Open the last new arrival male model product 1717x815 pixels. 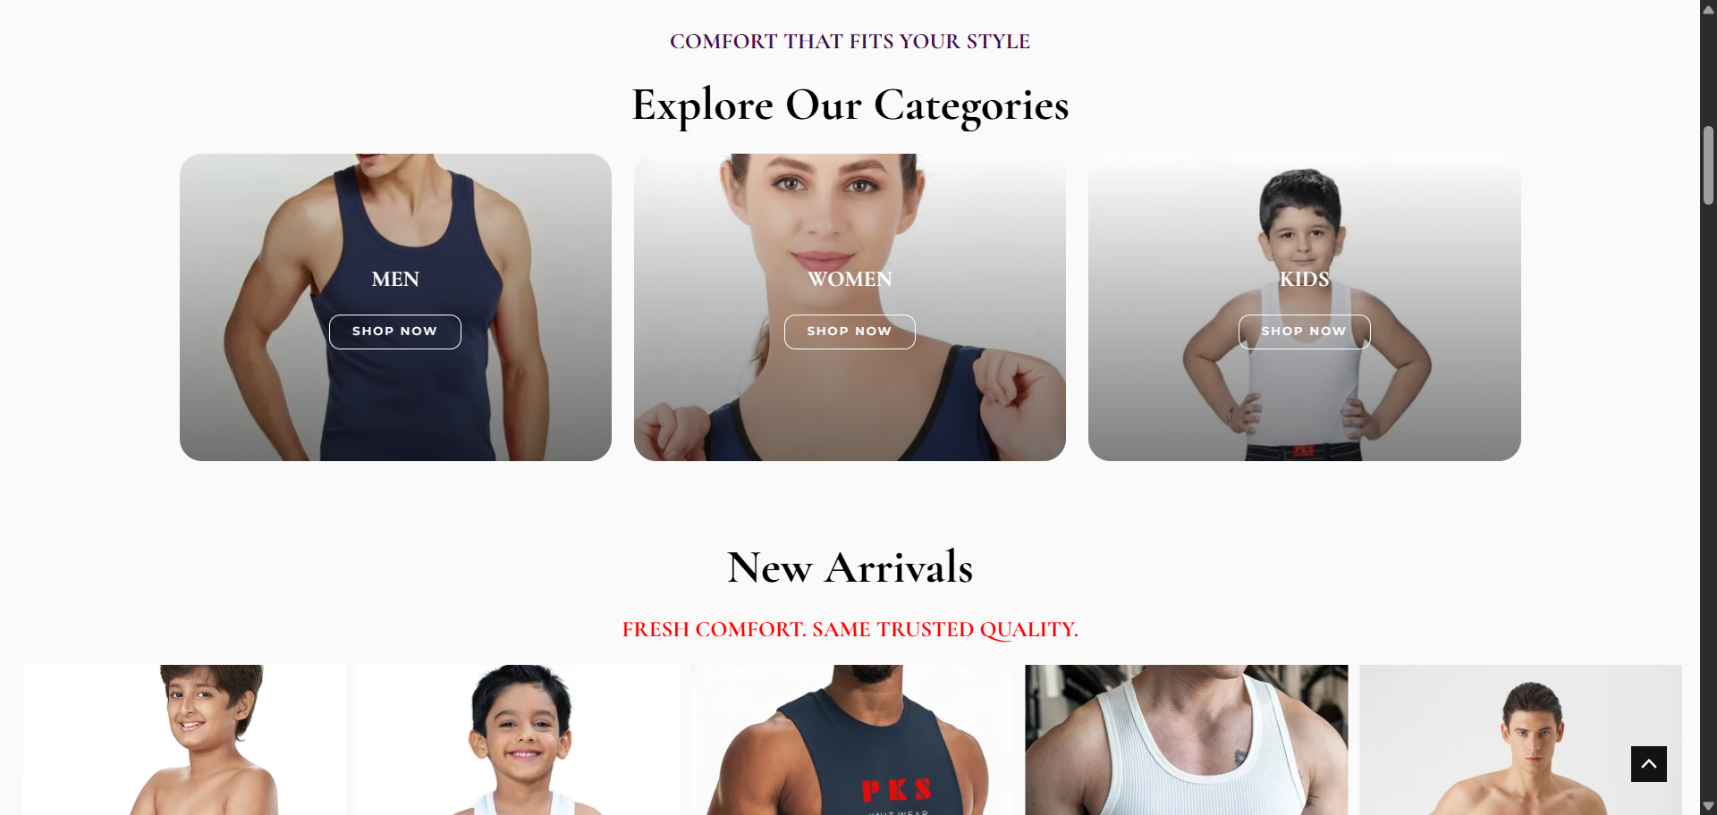1521,740
